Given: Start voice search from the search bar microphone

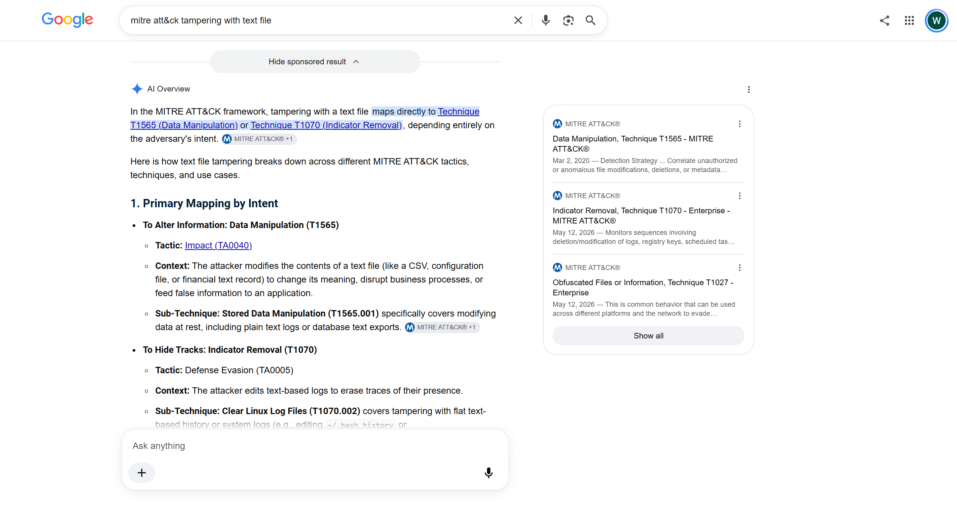Looking at the screenshot, I should (545, 20).
